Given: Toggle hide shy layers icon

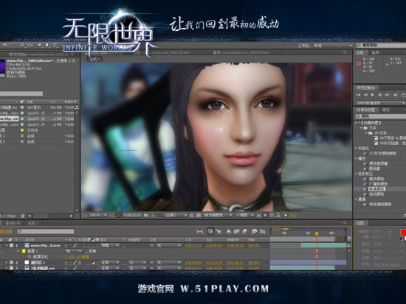Looking at the screenshot, I should (x=228, y=232).
